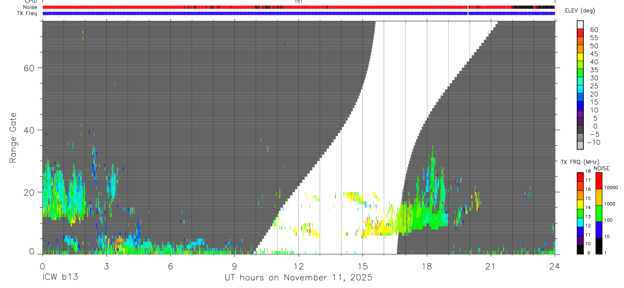Click the "−10" label on ELEV legend

tap(594, 142)
